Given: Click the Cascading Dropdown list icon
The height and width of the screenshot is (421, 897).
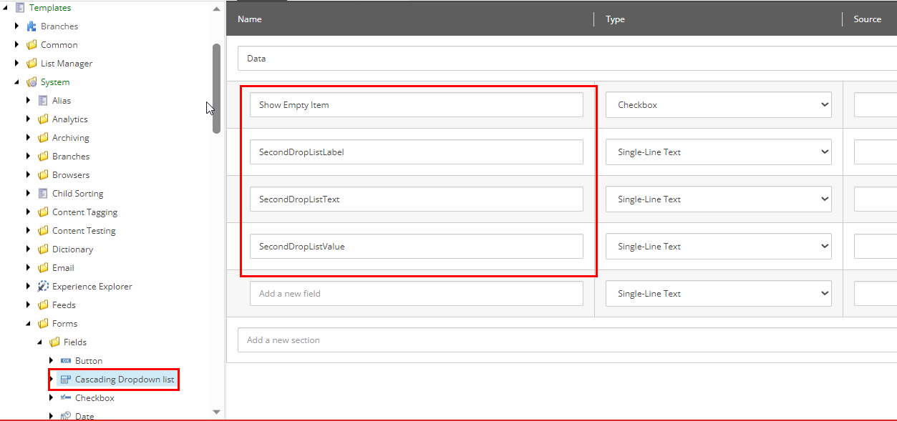Looking at the screenshot, I should click(66, 380).
